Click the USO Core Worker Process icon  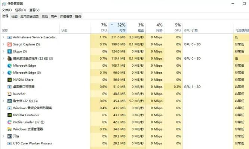click(x=9, y=143)
